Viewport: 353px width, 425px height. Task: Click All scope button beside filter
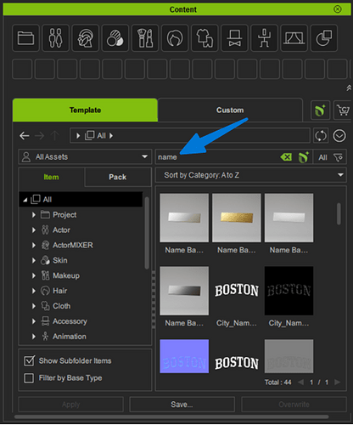point(322,157)
